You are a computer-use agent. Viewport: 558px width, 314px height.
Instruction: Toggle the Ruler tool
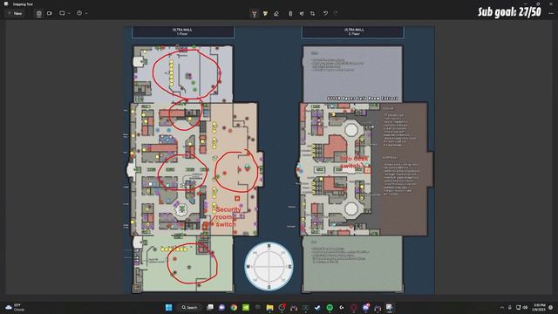click(290, 14)
